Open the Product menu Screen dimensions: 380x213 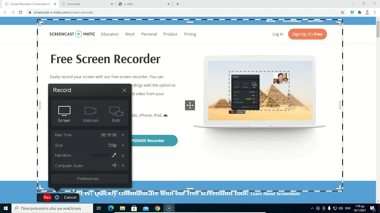[170, 34]
